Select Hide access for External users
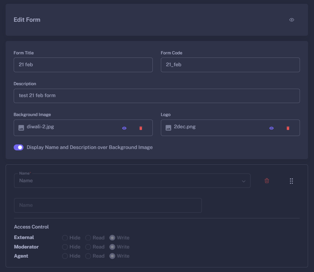Viewport: 314px width, 272px height. [64, 237]
